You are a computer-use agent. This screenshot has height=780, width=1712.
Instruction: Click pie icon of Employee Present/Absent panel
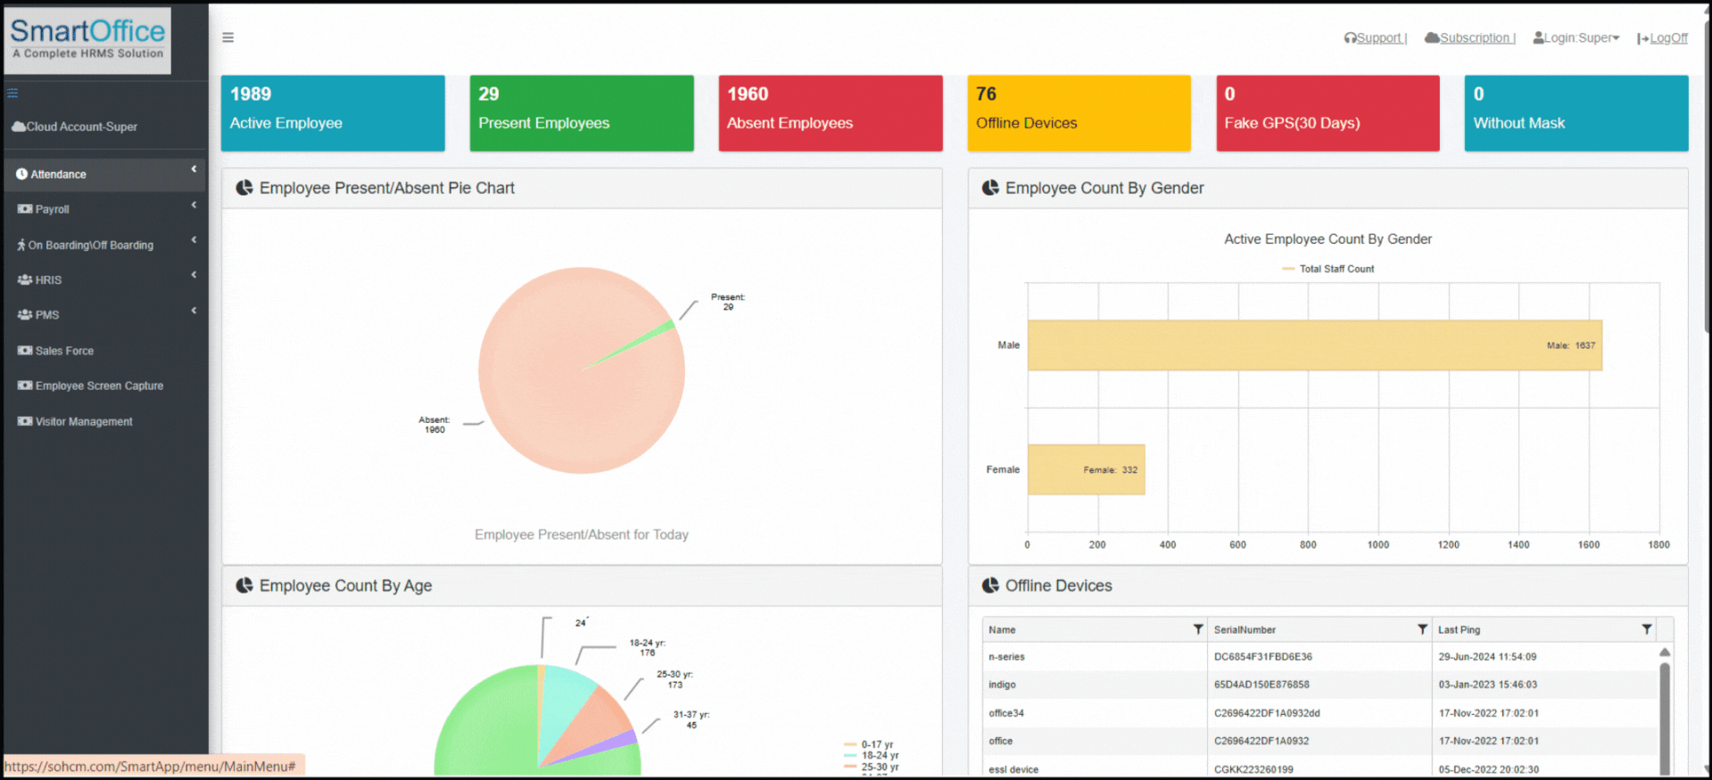point(244,188)
